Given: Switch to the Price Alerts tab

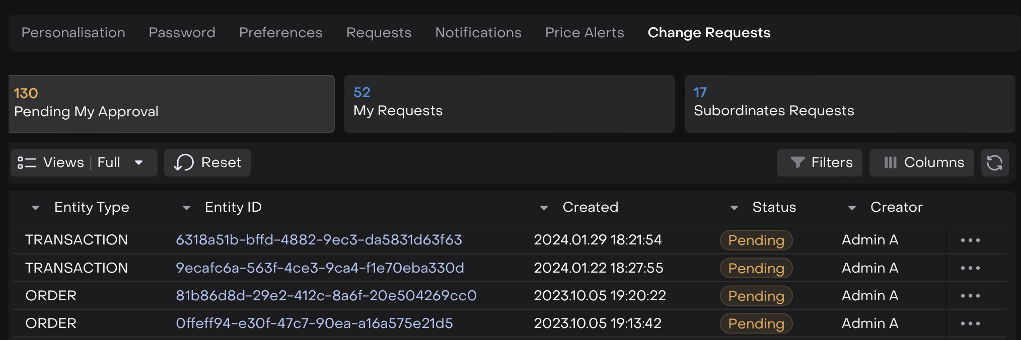Looking at the screenshot, I should point(585,33).
